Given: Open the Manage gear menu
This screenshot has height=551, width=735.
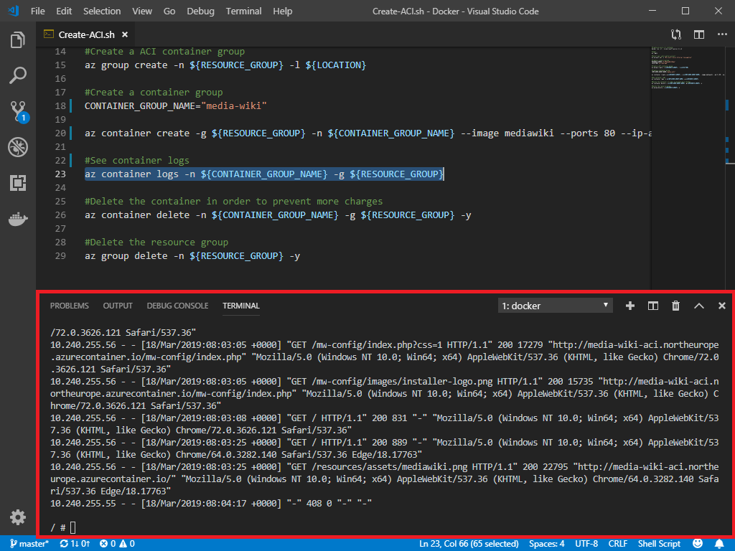Looking at the screenshot, I should click(18, 517).
